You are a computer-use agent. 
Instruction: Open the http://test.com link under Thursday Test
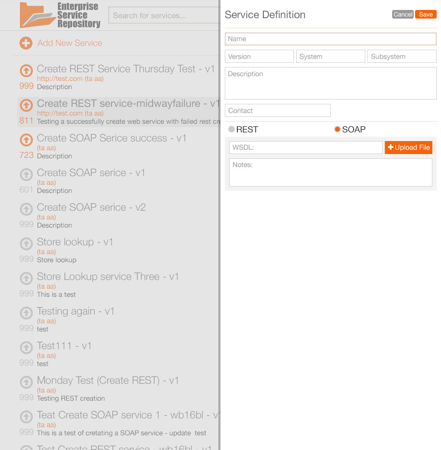point(60,79)
